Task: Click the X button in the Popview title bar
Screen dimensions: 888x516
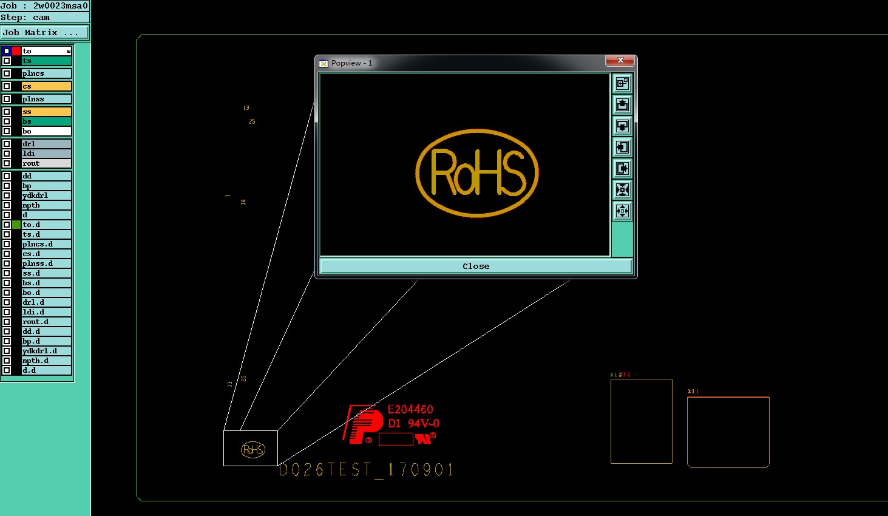Action: [620, 60]
